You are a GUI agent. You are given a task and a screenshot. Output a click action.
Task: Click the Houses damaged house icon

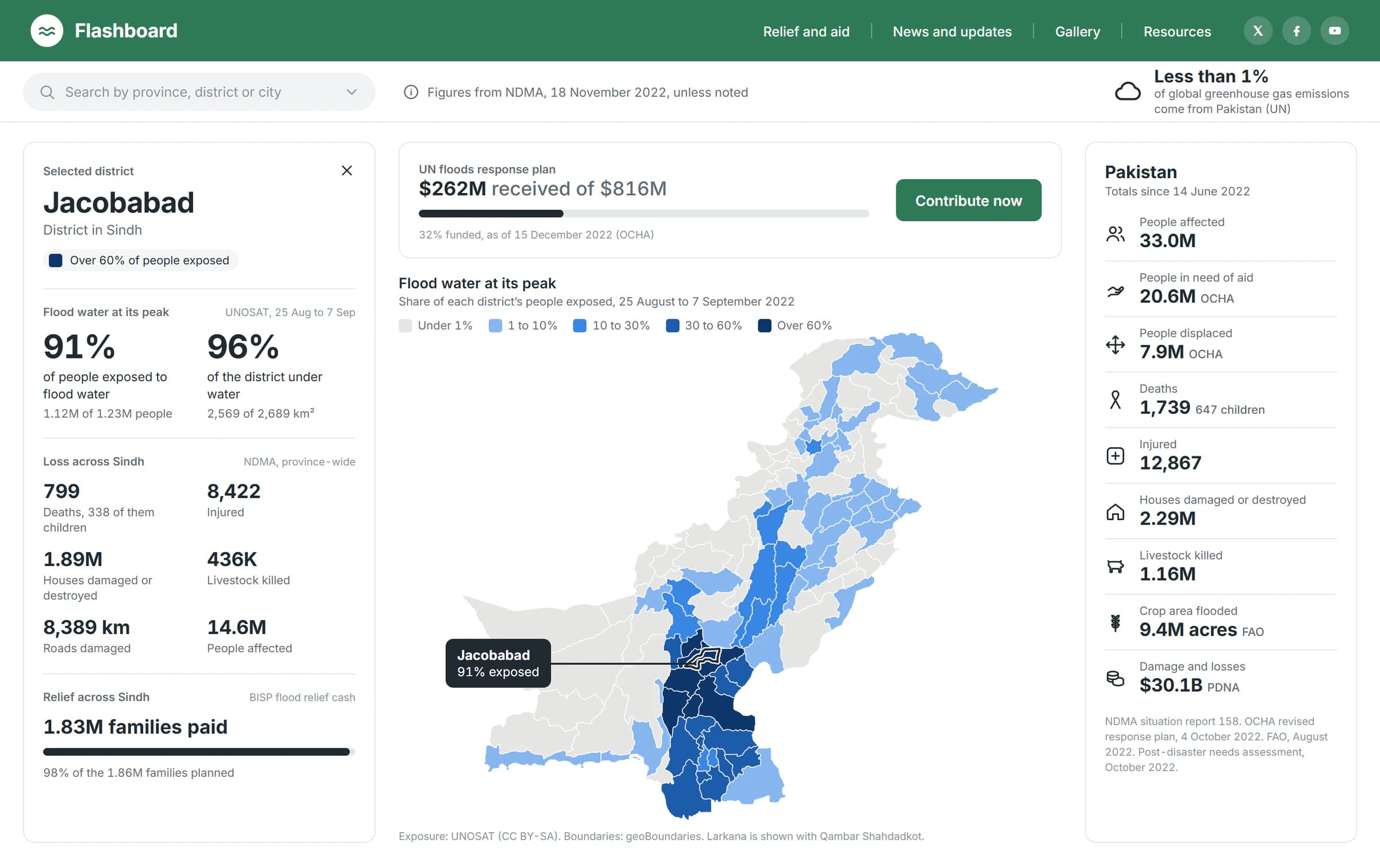pos(1115,511)
